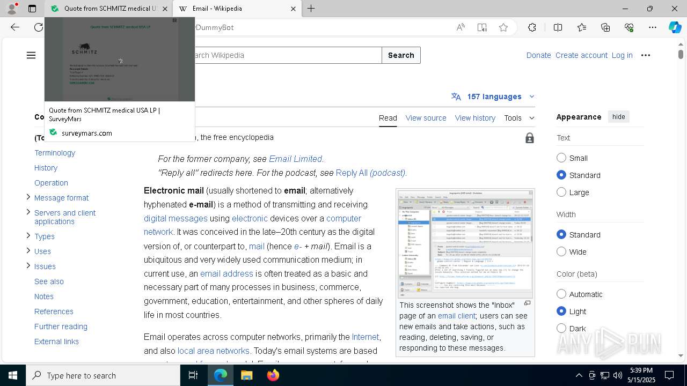The image size is (687, 386).
Task: Follow the Email Limited link
Action: coord(295,159)
